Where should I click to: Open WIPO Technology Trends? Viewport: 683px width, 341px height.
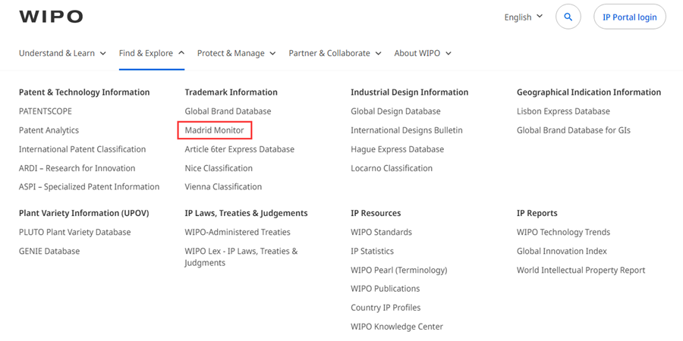[563, 233]
